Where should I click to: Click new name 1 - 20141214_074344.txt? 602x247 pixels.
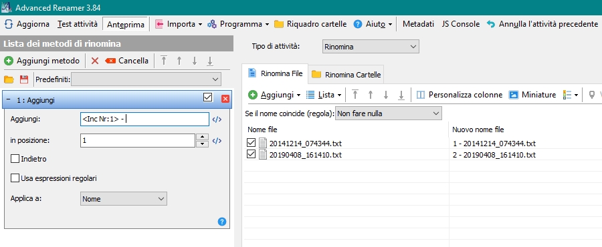(x=494, y=144)
